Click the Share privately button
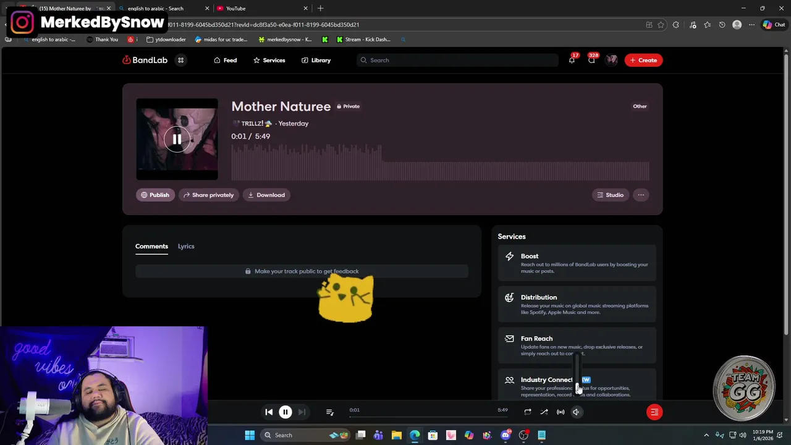The image size is (791, 445). click(208, 195)
